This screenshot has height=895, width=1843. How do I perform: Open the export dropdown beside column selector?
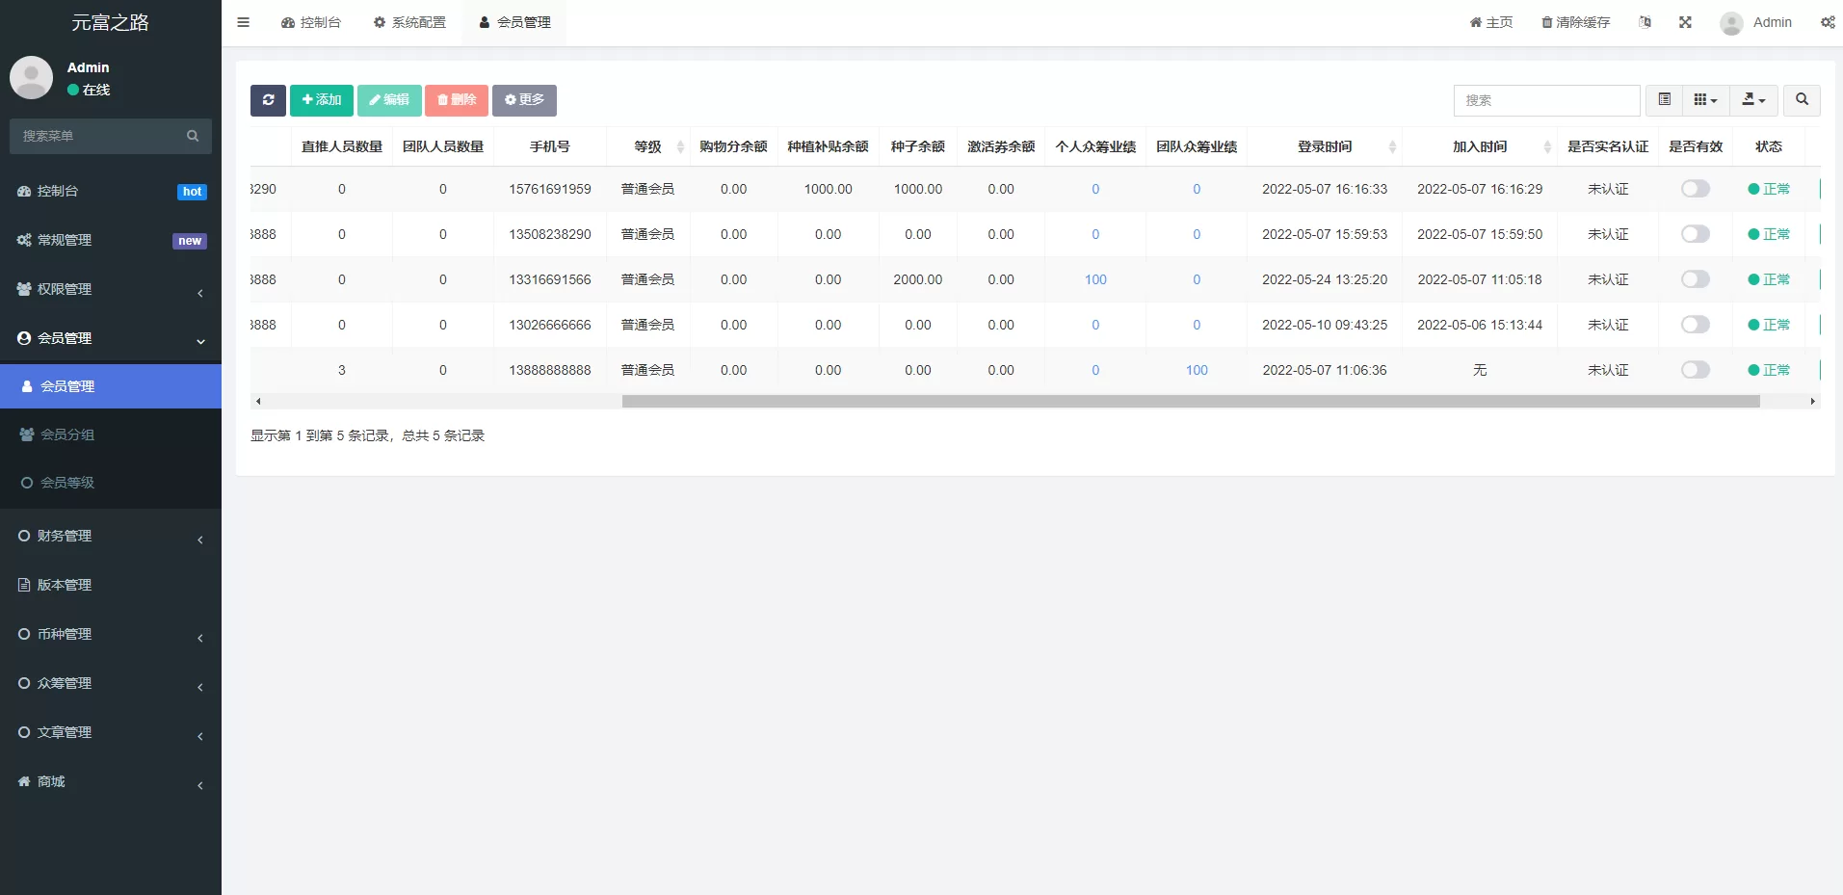coord(1752,100)
